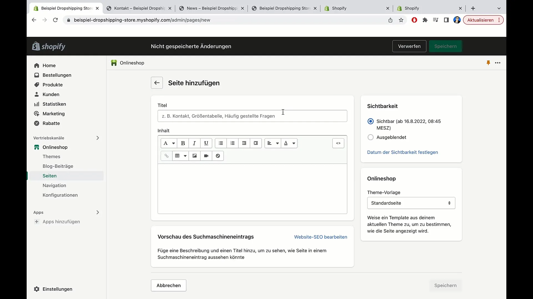Toggle italic formatting in the editor
The height and width of the screenshot is (299, 533).
click(194, 143)
